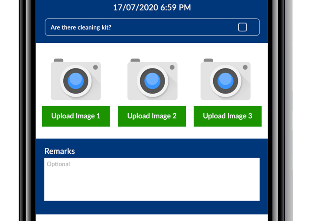Check the 'Are there cleaning kit?' checkbox
This screenshot has width=312, height=221.
click(x=242, y=27)
